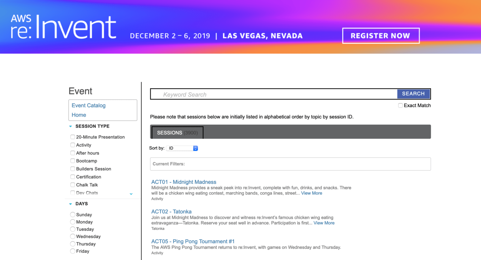This screenshot has width=481, height=260.
Task: Check the Activity session type checkbox
Action: click(73, 145)
